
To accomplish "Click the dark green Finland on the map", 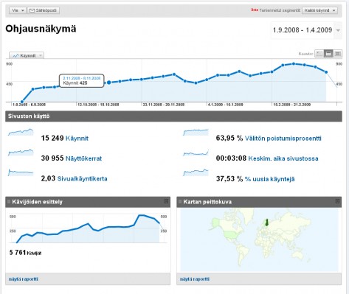I will tap(266, 223).
